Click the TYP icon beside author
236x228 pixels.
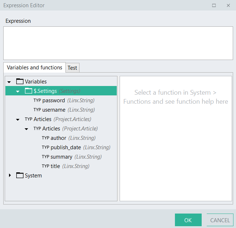coord(46,138)
